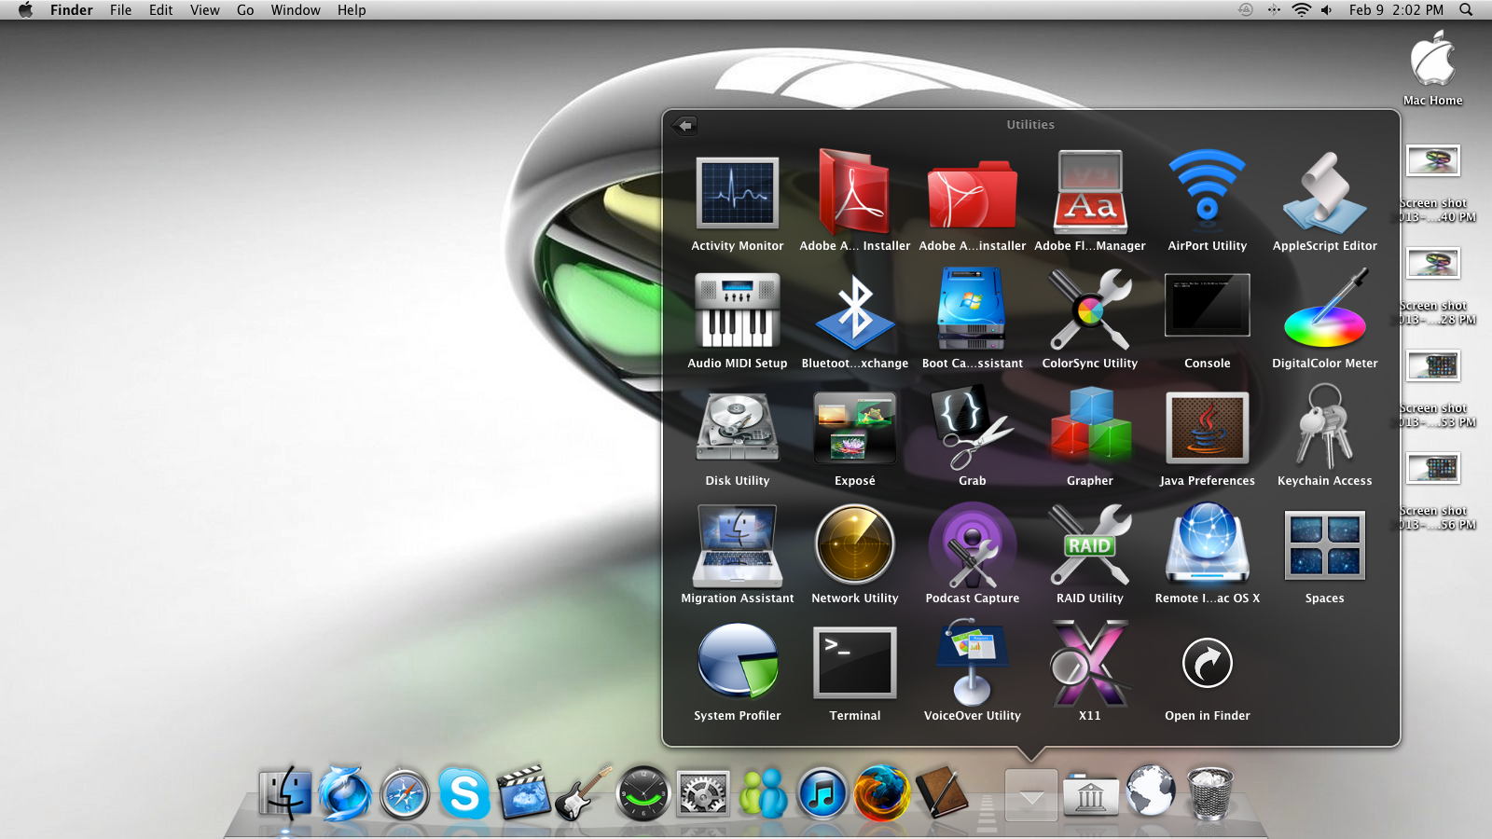Open Spotlight search magnifier
This screenshot has width=1492, height=839.
point(1466,10)
